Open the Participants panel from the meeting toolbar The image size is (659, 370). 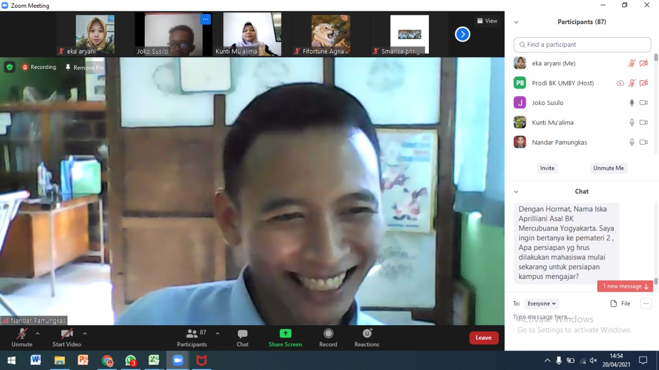192,338
